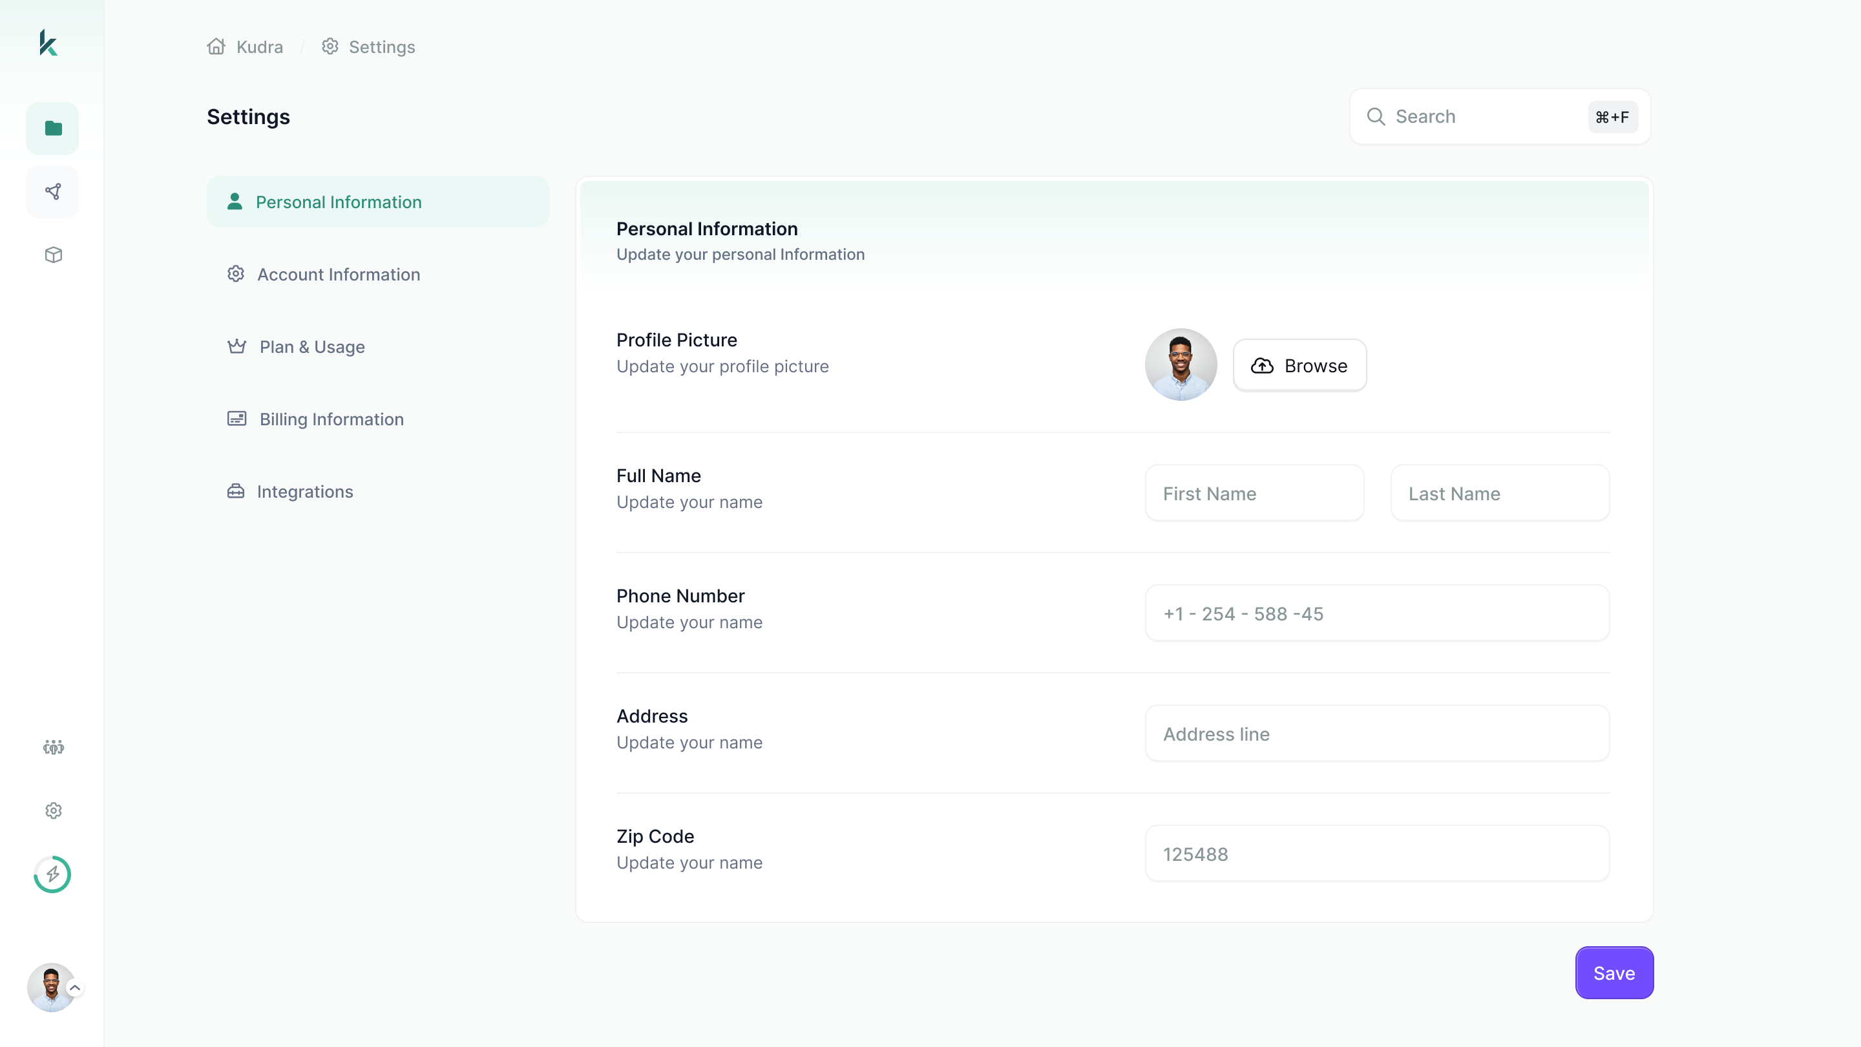This screenshot has width=1861, height=1047.
Task: Click the "Settings" page heading
Action: (247, 117)
